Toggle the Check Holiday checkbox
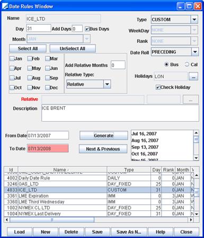Screen dimensions: 204x238 pos(158,87)
